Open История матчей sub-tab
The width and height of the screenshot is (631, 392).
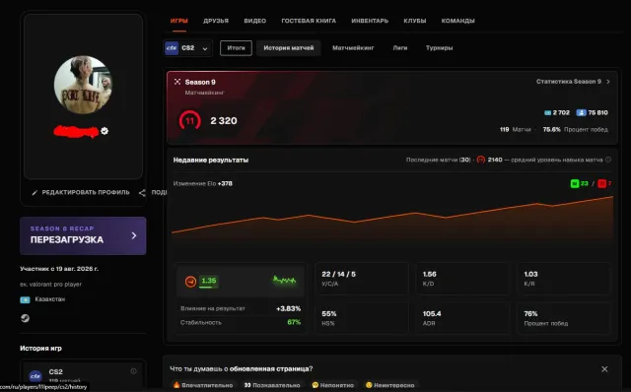289,48
